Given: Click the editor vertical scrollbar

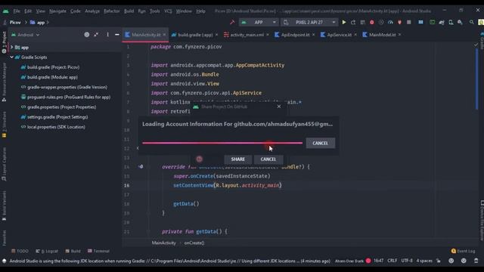Looking at the screenshot, I should tap(476, 79).
